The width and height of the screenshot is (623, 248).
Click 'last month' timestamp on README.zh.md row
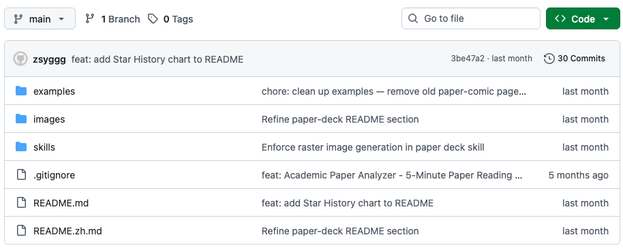point(586,231)
